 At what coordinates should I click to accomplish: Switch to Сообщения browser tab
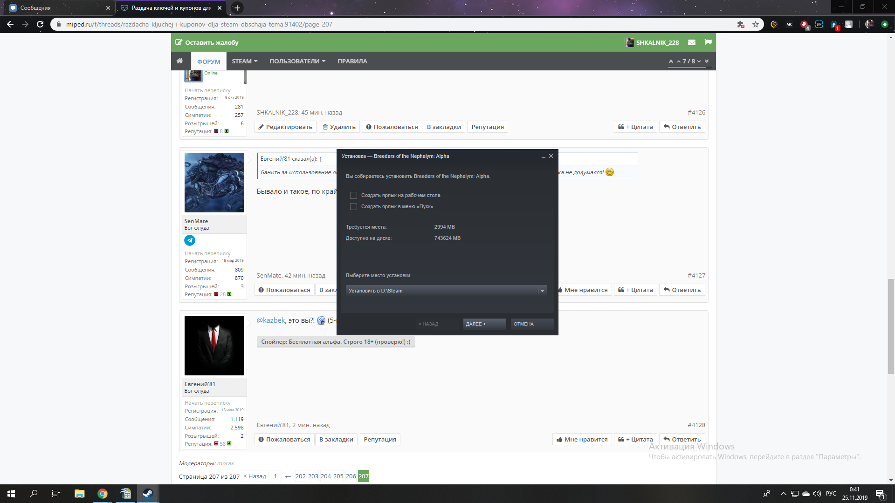click(x=59, y=8)
